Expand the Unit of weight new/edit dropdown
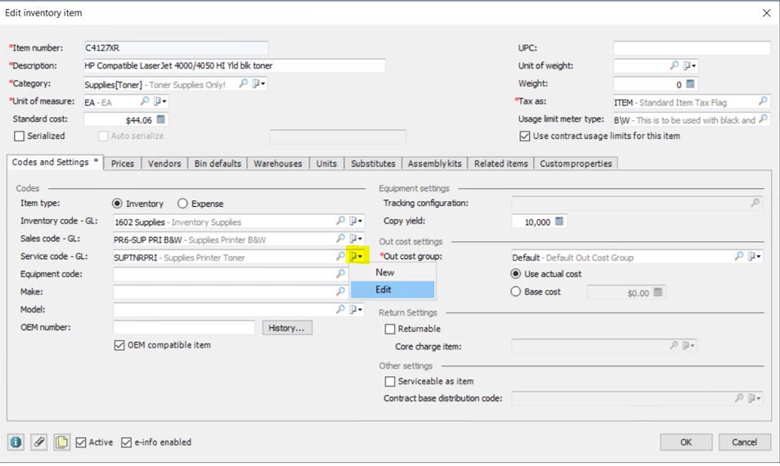Viewport: 780px width, 466px height. pos(689,65)
